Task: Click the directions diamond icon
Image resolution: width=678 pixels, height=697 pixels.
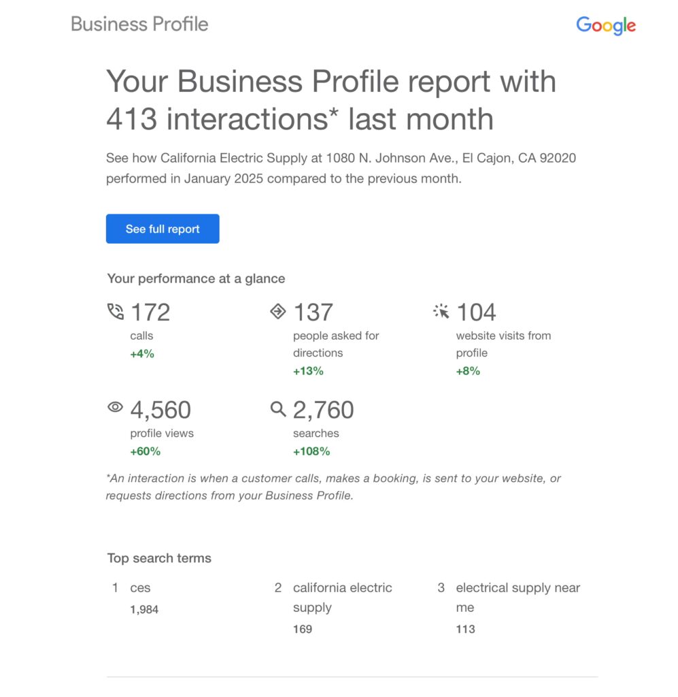Action: click(x=277, y=312)
